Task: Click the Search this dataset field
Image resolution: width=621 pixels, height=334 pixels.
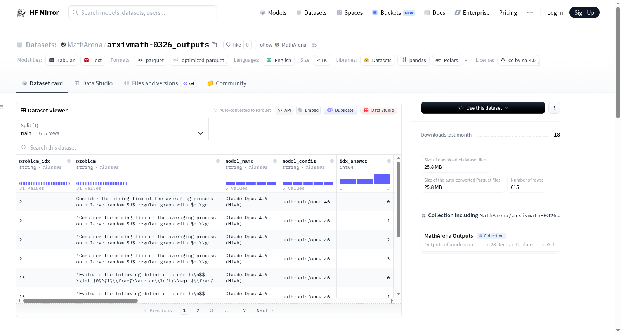Action: [209, 147]
